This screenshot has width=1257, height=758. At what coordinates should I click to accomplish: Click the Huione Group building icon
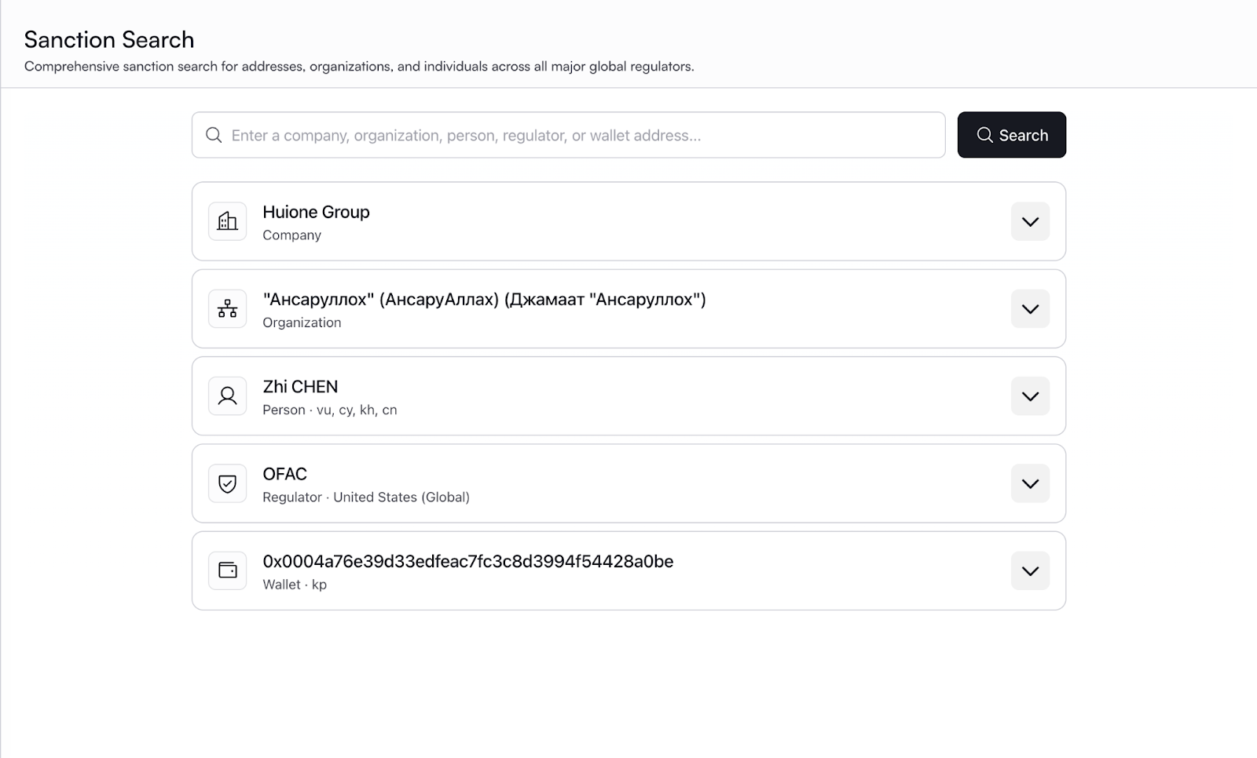point(228,221)
